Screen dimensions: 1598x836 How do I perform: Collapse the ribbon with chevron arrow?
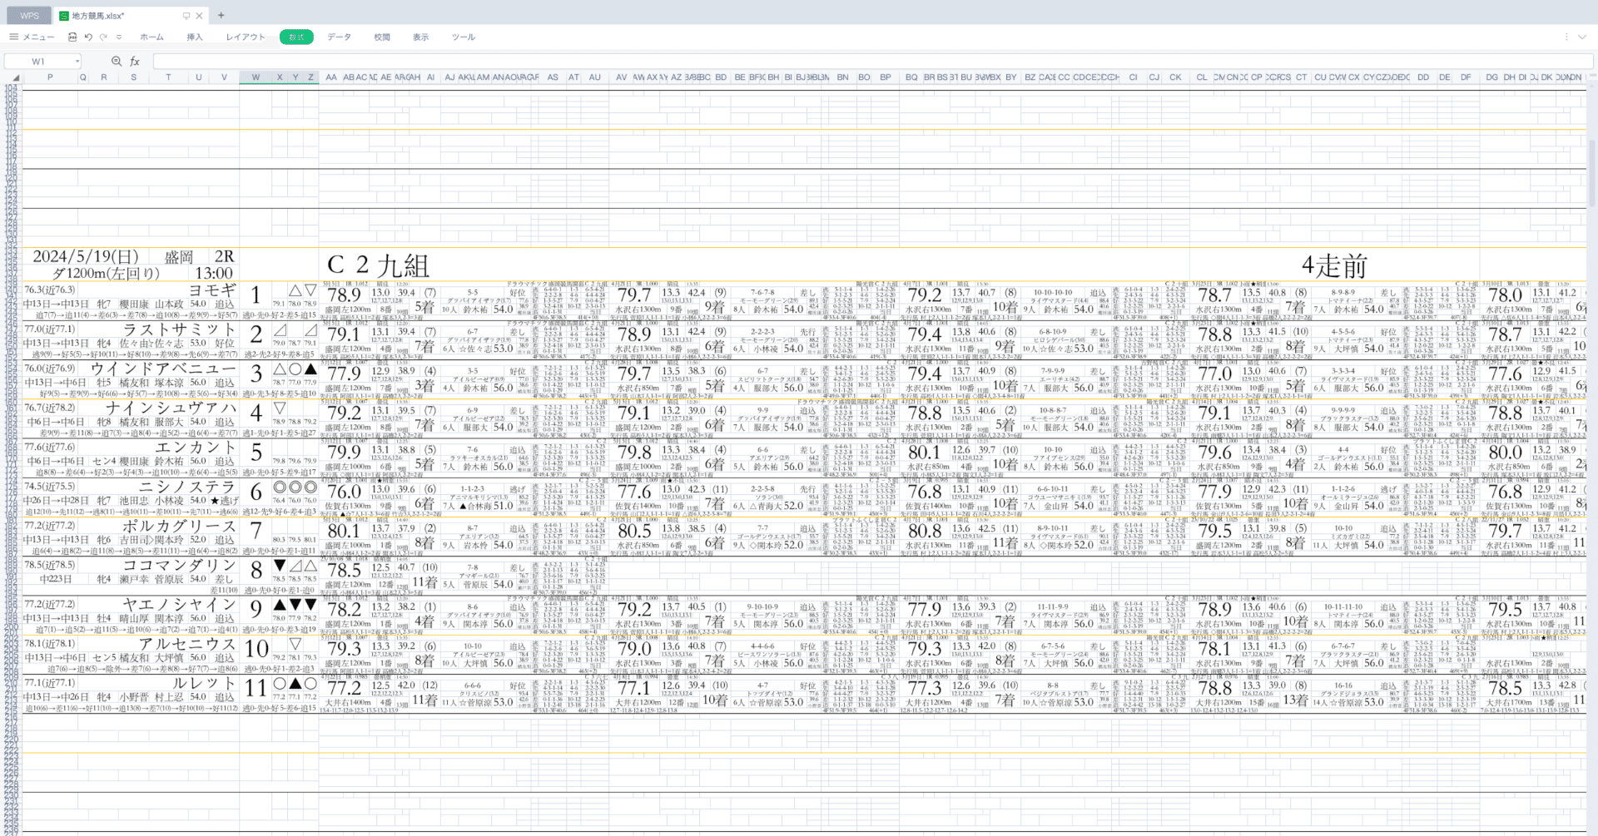click(x=1583, y=37)
